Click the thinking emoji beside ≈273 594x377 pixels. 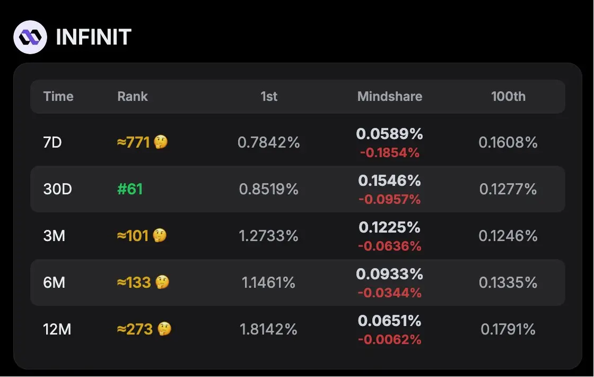(x=164, y=329)
